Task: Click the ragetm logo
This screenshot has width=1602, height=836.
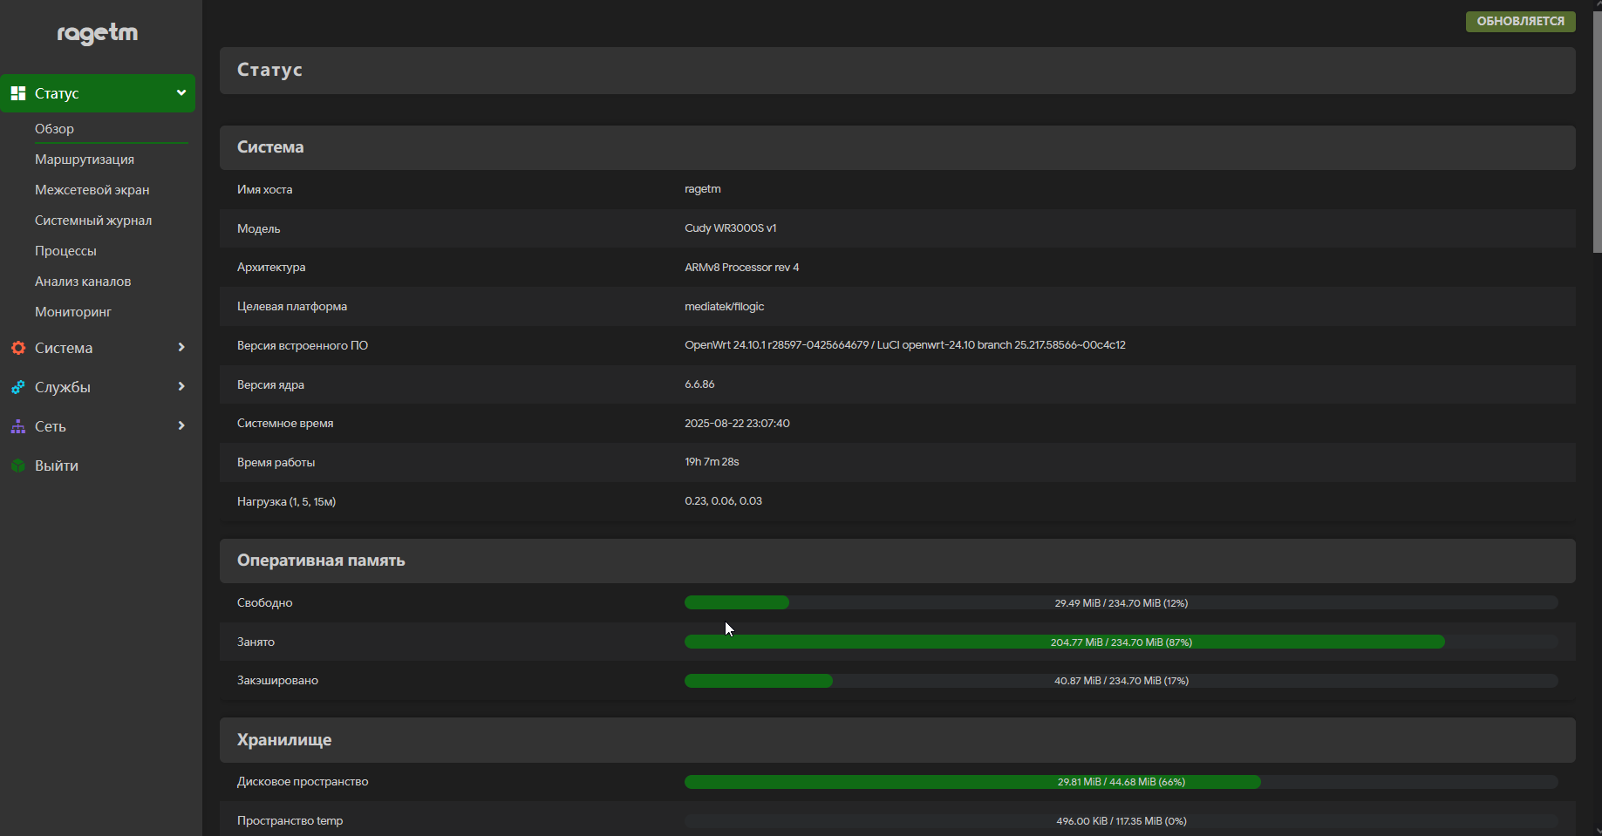Action: (98, 33)
